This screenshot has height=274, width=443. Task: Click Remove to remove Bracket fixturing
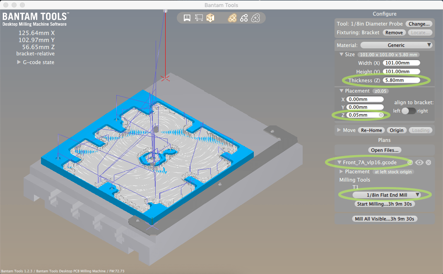[394, 32]
